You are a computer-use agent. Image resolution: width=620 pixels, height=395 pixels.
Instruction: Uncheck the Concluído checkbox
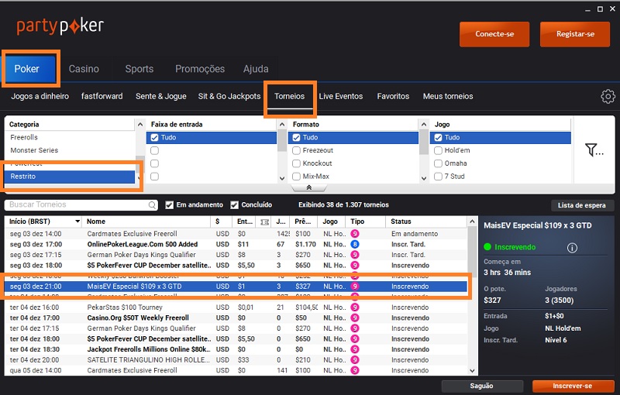[235, 205]
